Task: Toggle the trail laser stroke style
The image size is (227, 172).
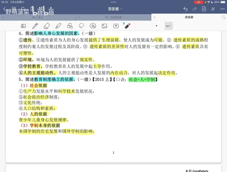Action: click(x=168, y=26)
